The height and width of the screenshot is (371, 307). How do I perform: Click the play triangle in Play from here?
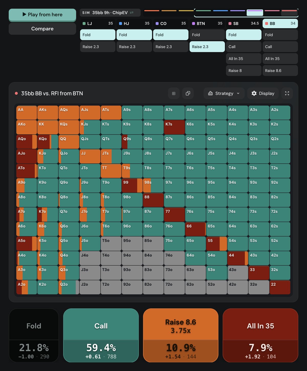click(24, 14)
